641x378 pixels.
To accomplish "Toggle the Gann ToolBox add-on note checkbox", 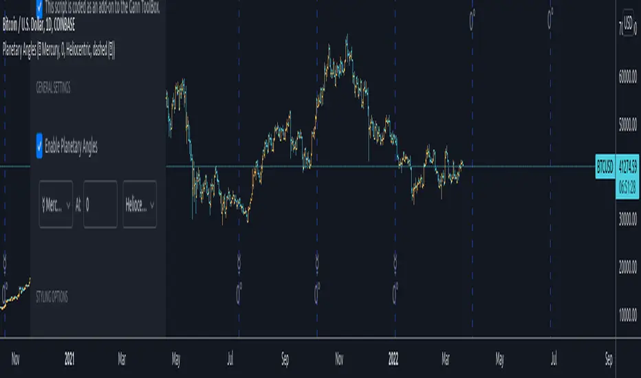I will pyautogui.click(x=40, y=7).
